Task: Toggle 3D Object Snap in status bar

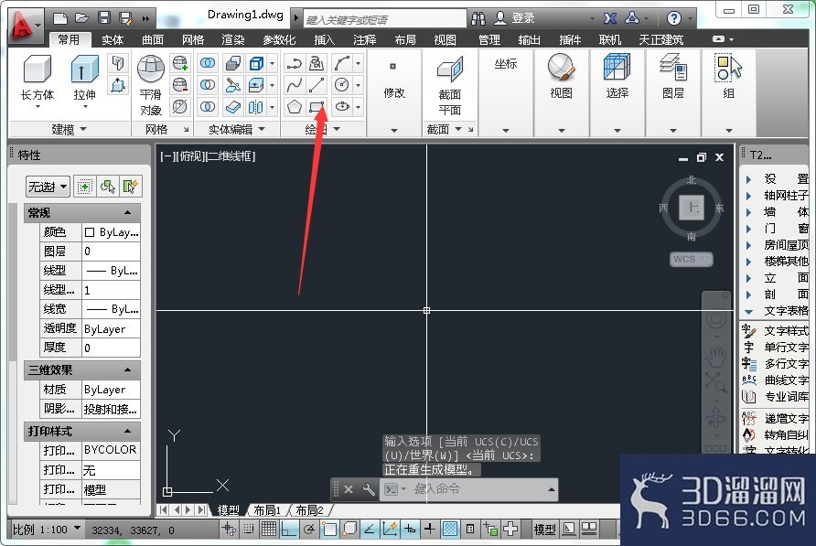Action: 349,530
